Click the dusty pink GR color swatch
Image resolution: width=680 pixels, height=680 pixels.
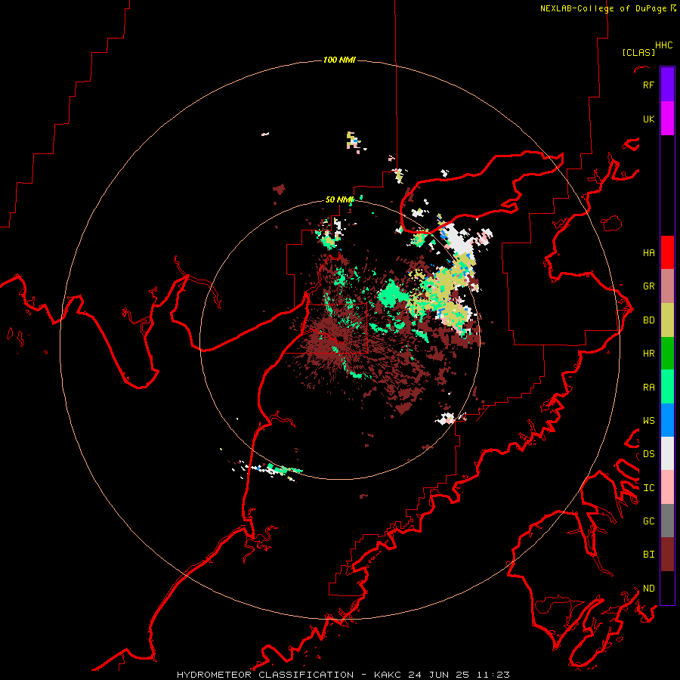[x=667, y=286]
